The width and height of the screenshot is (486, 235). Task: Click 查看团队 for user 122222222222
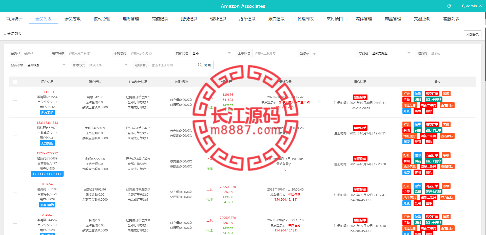pyautogui.click(x=447, y=167)
